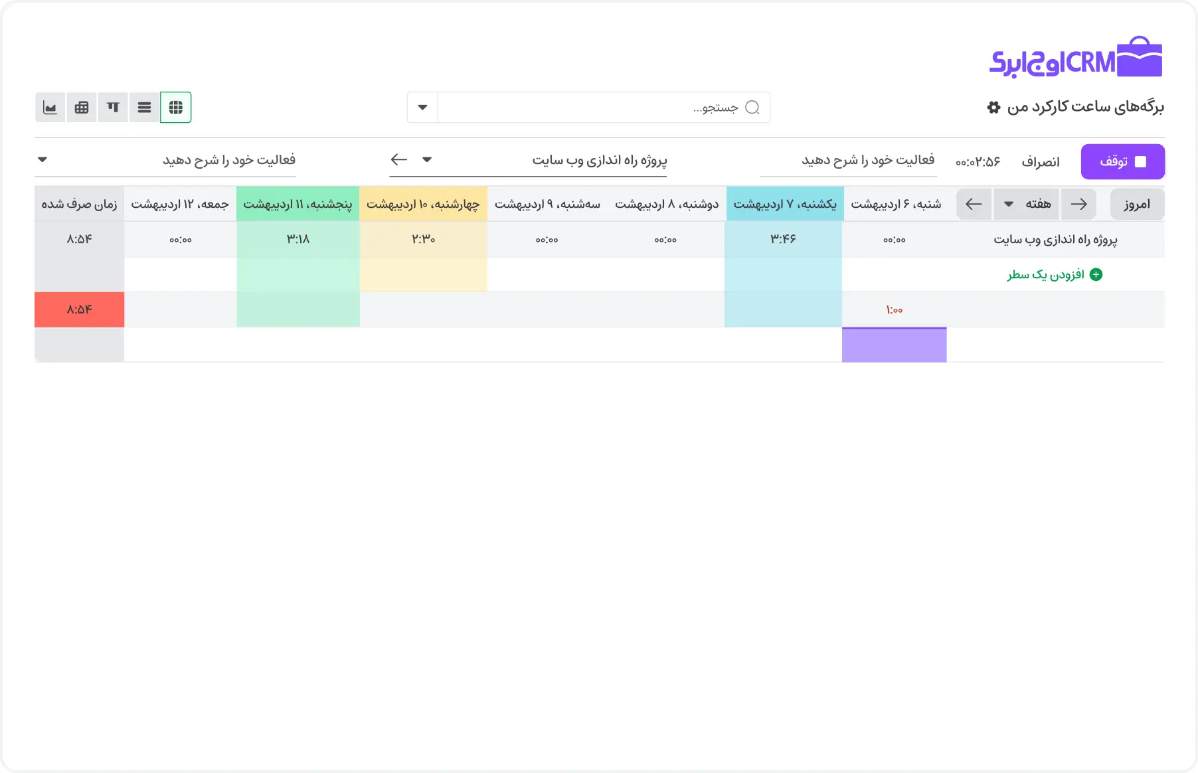1198x773 pixels.
Task: Click the settings gear next to page title
Action: [x=993, y=108]
